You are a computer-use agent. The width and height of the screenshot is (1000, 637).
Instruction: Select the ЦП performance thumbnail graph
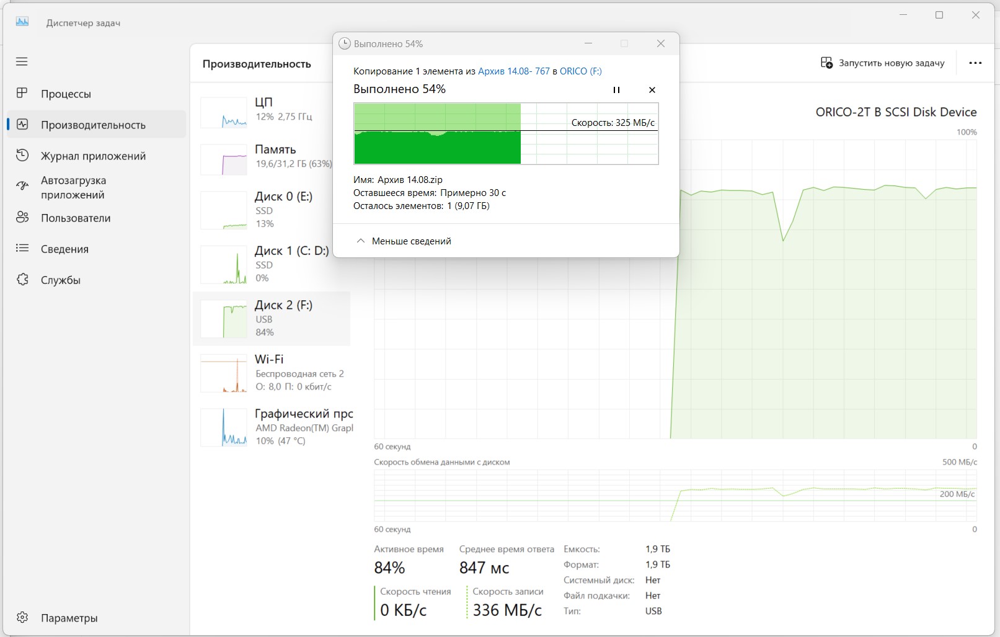point(224,113)
